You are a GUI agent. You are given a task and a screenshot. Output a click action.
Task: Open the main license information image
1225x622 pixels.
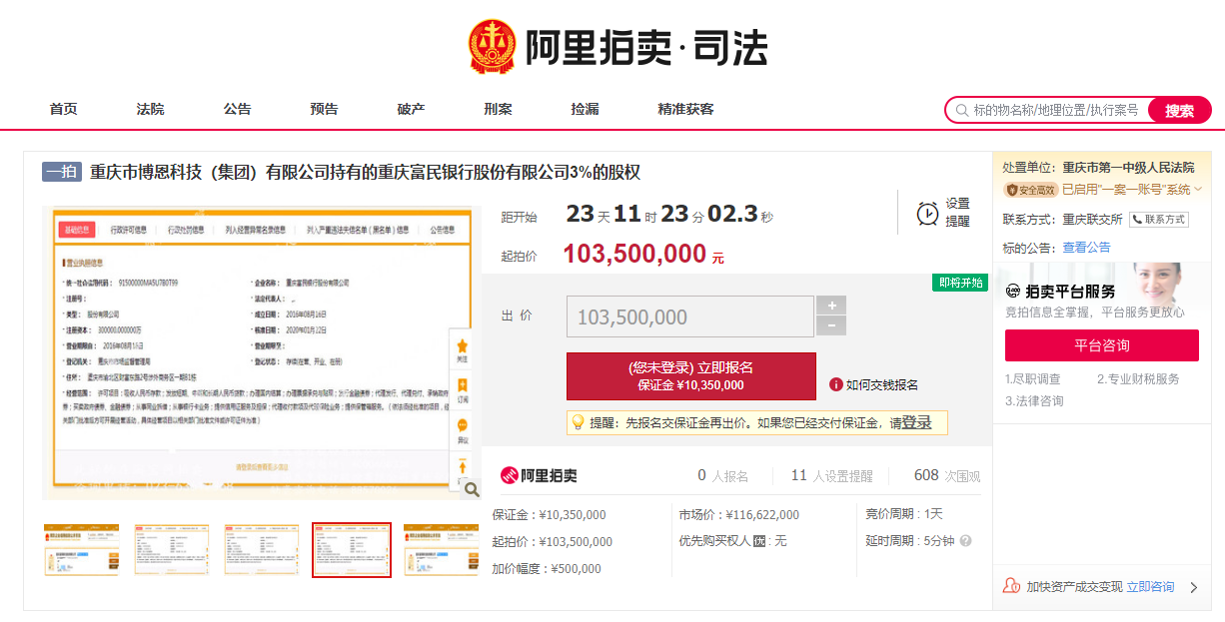pyautogui.click(x=261, y=352)
